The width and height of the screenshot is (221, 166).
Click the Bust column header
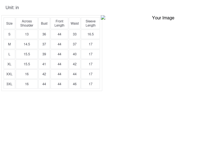click(x=44, y=24)
